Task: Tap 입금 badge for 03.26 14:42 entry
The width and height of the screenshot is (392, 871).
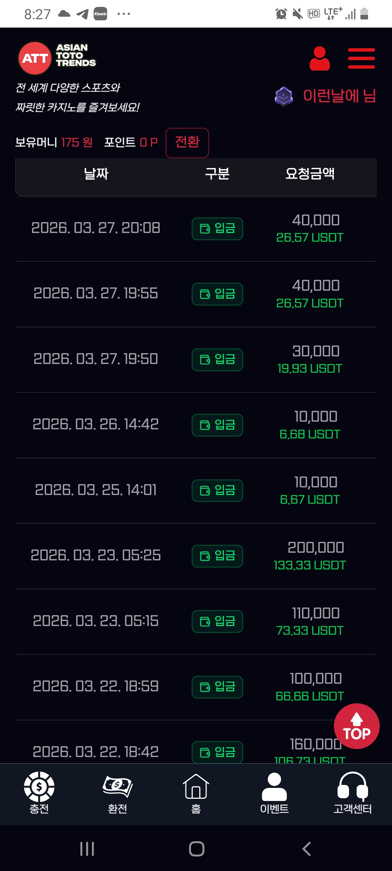Action: 217,425
